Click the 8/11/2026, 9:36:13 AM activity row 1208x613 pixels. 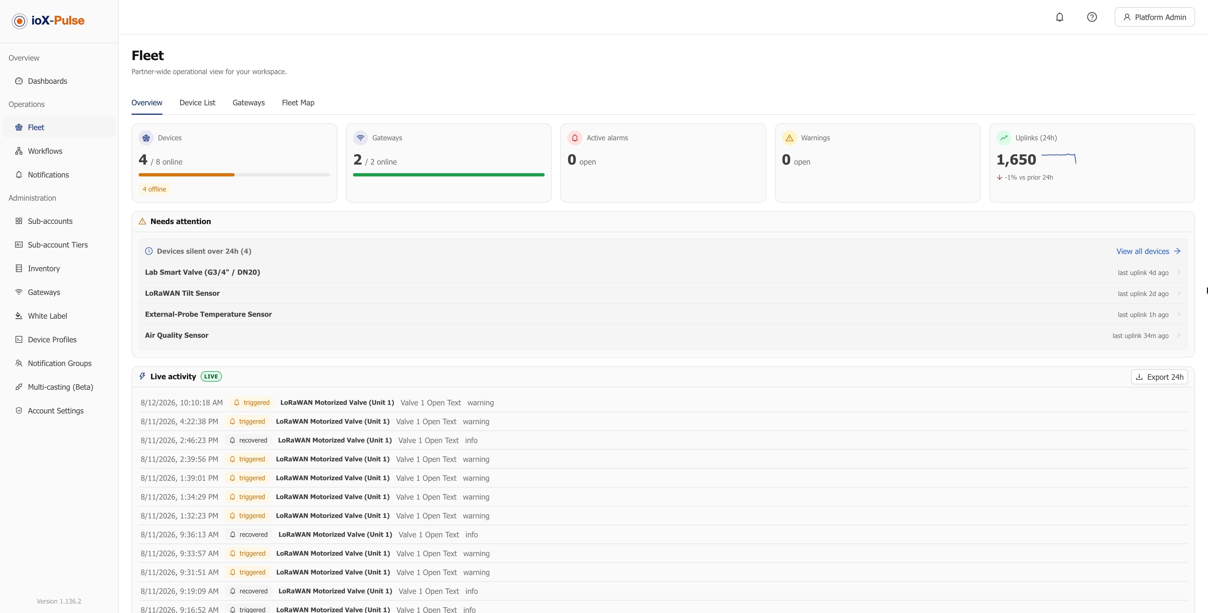[663, 535]
